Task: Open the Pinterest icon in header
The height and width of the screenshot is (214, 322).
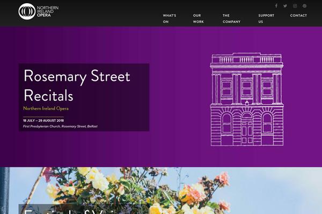Action: [x=304, y=6]
